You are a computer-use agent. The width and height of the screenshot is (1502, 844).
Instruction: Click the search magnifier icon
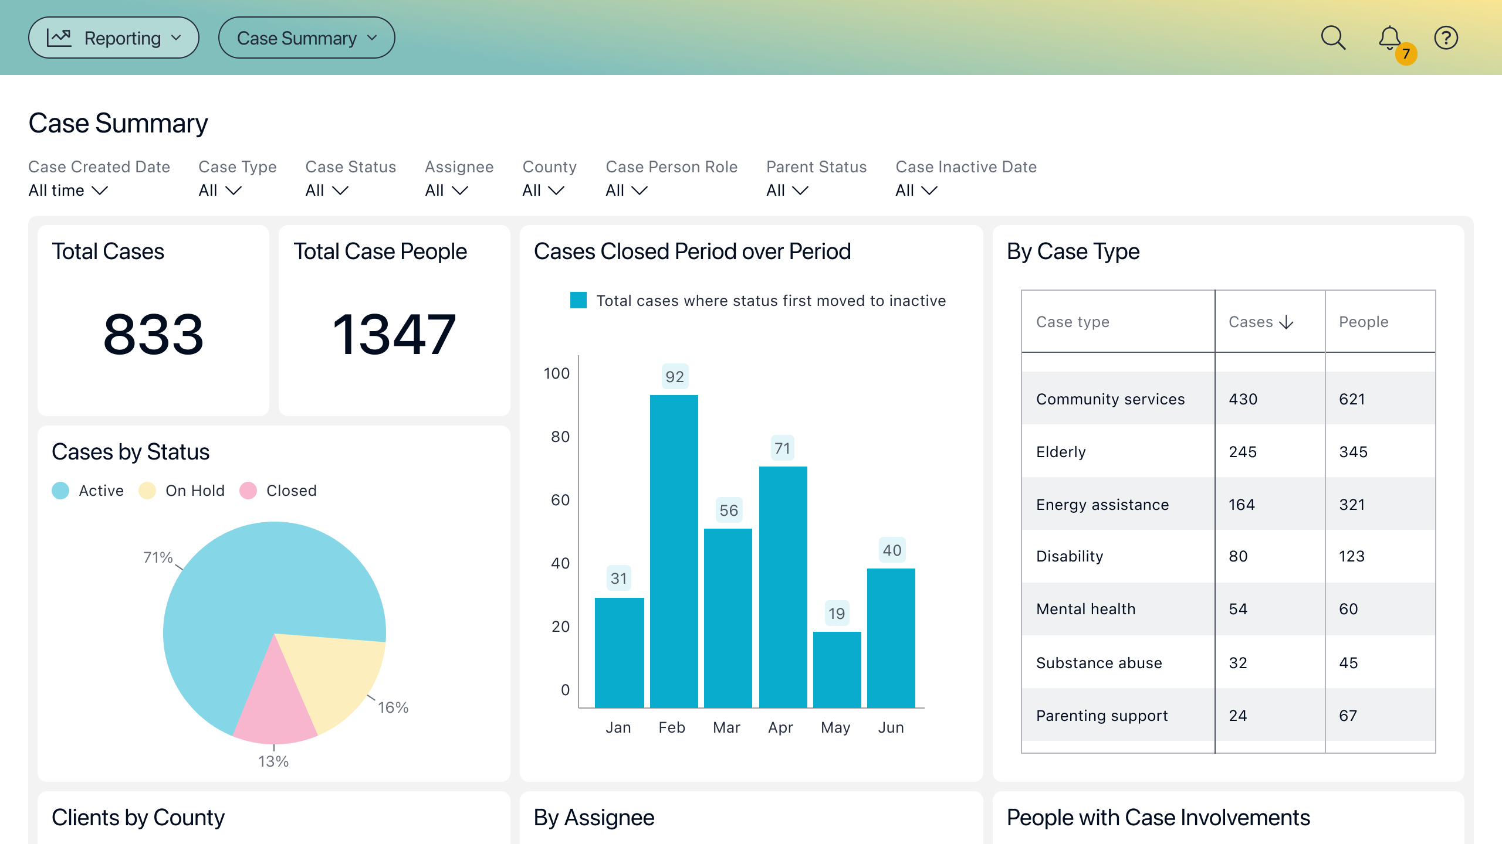click(x=1333, y=38)
